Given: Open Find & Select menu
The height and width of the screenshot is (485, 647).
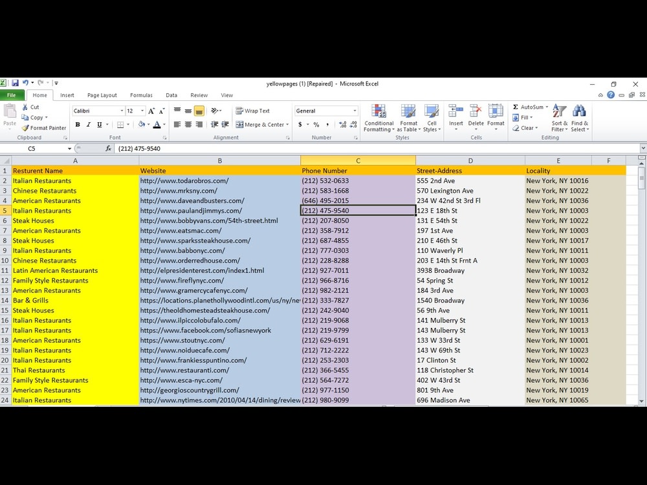Looking at the screenshot, I should coord(580,118).
